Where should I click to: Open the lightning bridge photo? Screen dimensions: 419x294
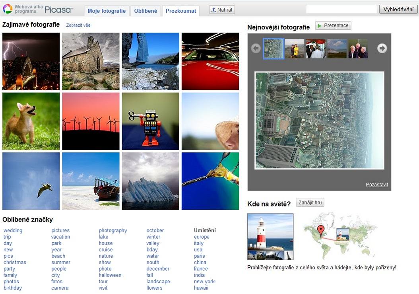click(31, 61)
